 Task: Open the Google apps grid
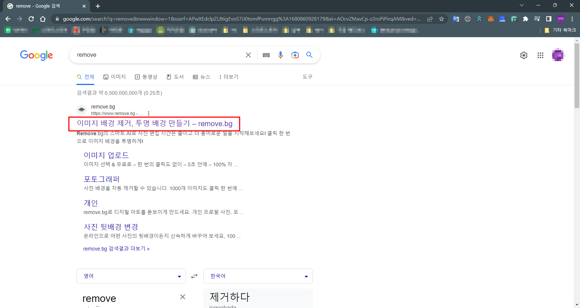coord(540,55)
